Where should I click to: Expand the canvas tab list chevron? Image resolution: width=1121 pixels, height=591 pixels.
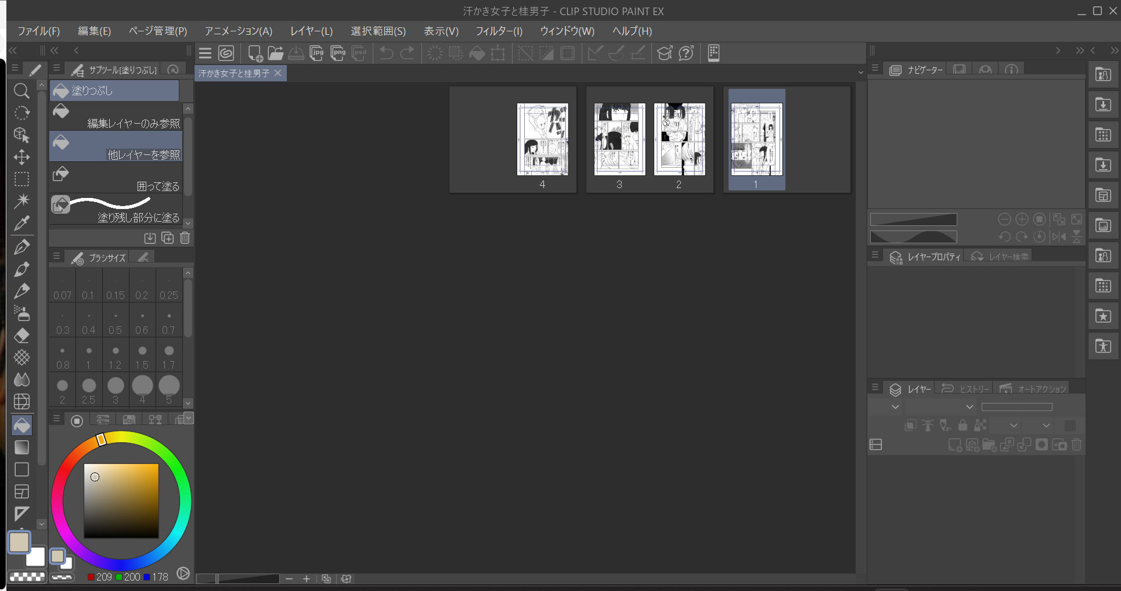point(860,73)
